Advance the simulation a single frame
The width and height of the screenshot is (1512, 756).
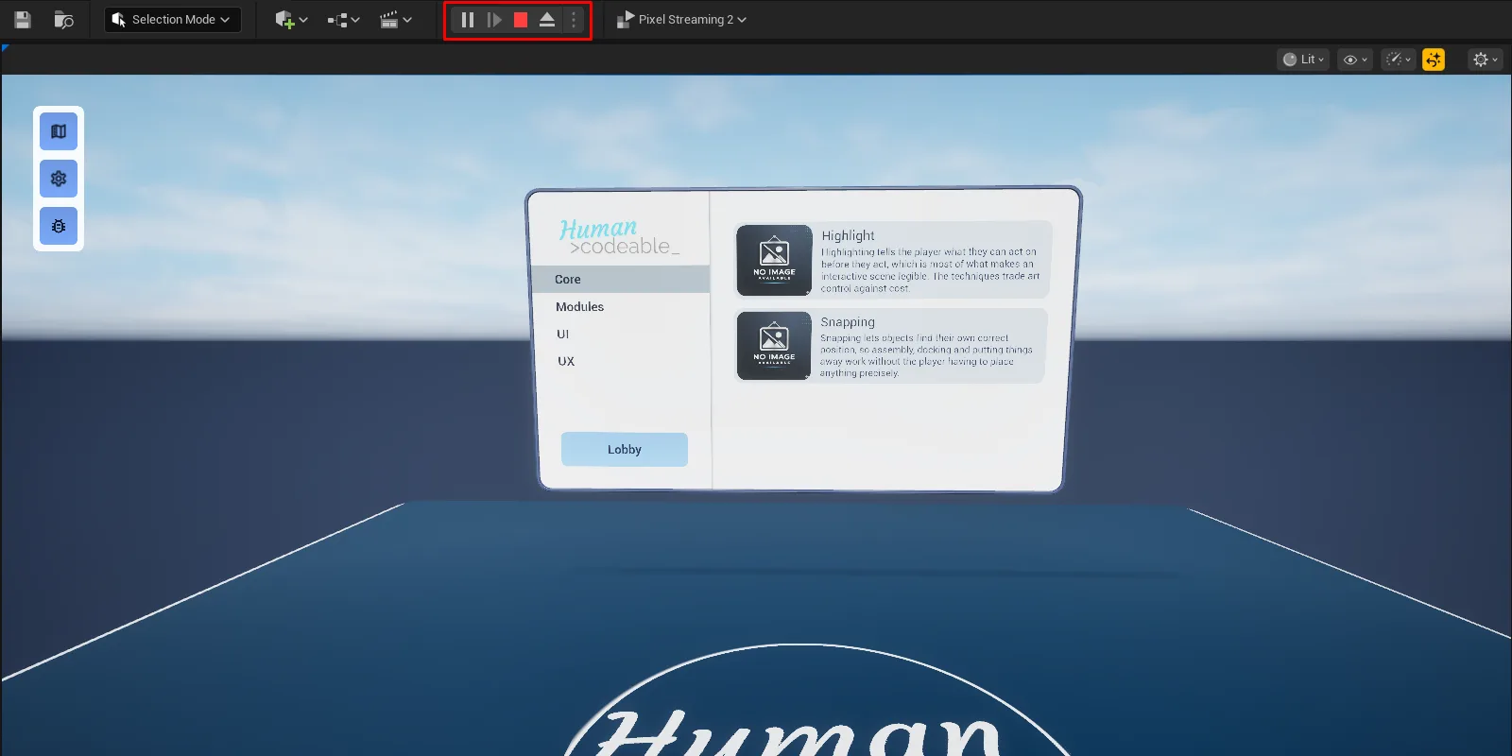coord(494,20)
